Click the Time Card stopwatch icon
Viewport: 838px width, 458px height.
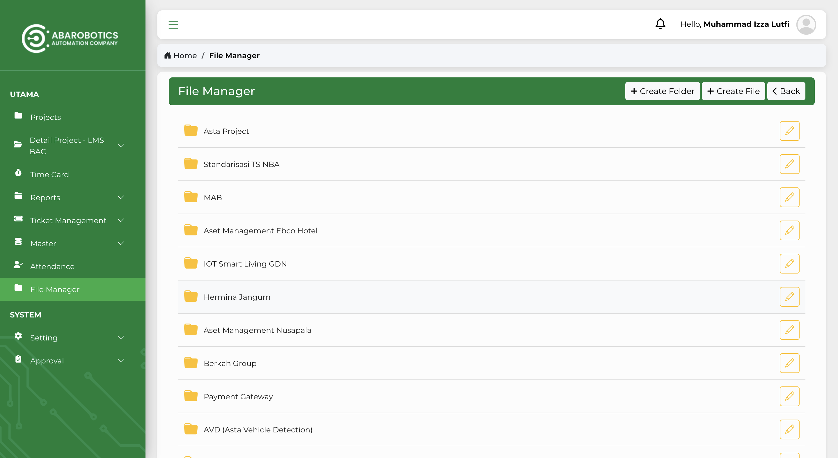pos(18,173)
